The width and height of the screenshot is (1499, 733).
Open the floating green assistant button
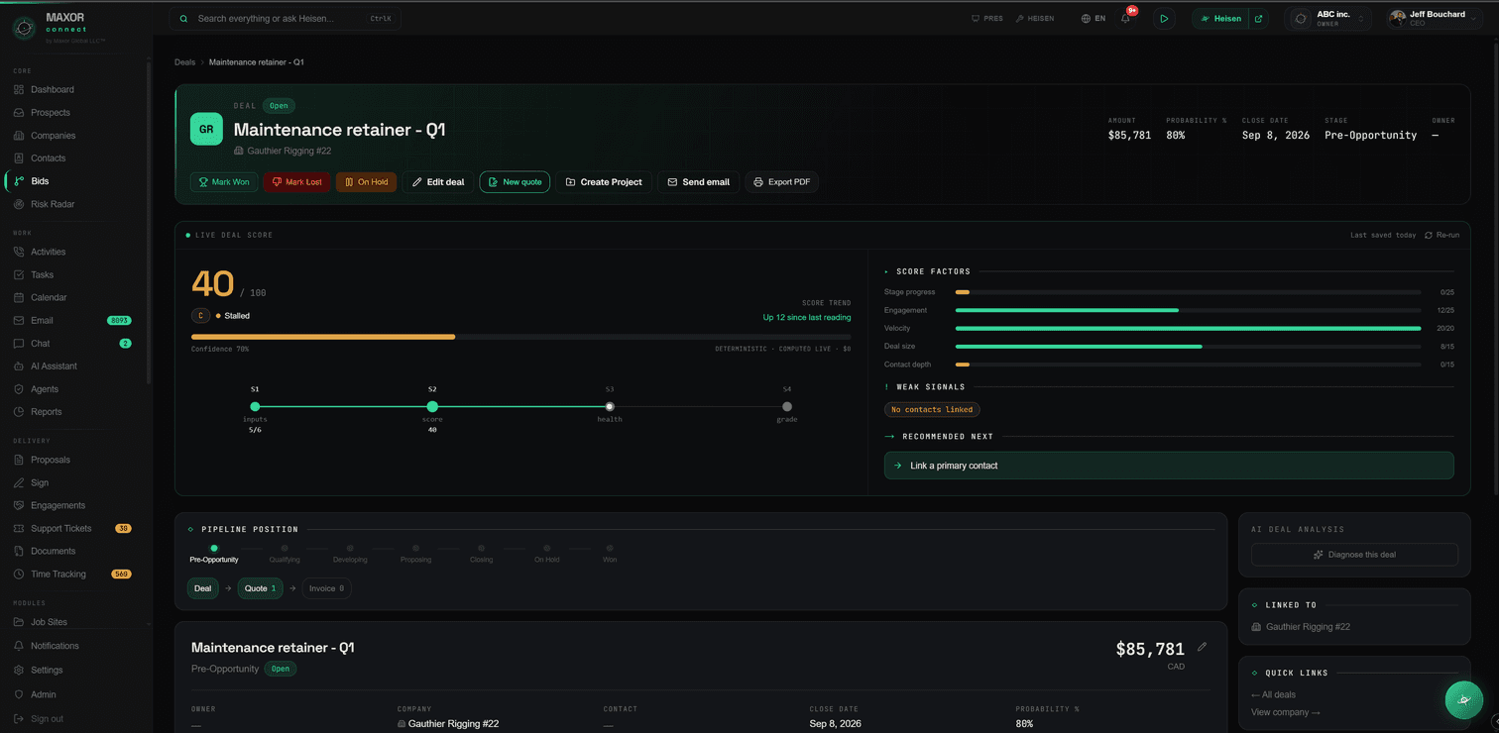point(1464,699)
